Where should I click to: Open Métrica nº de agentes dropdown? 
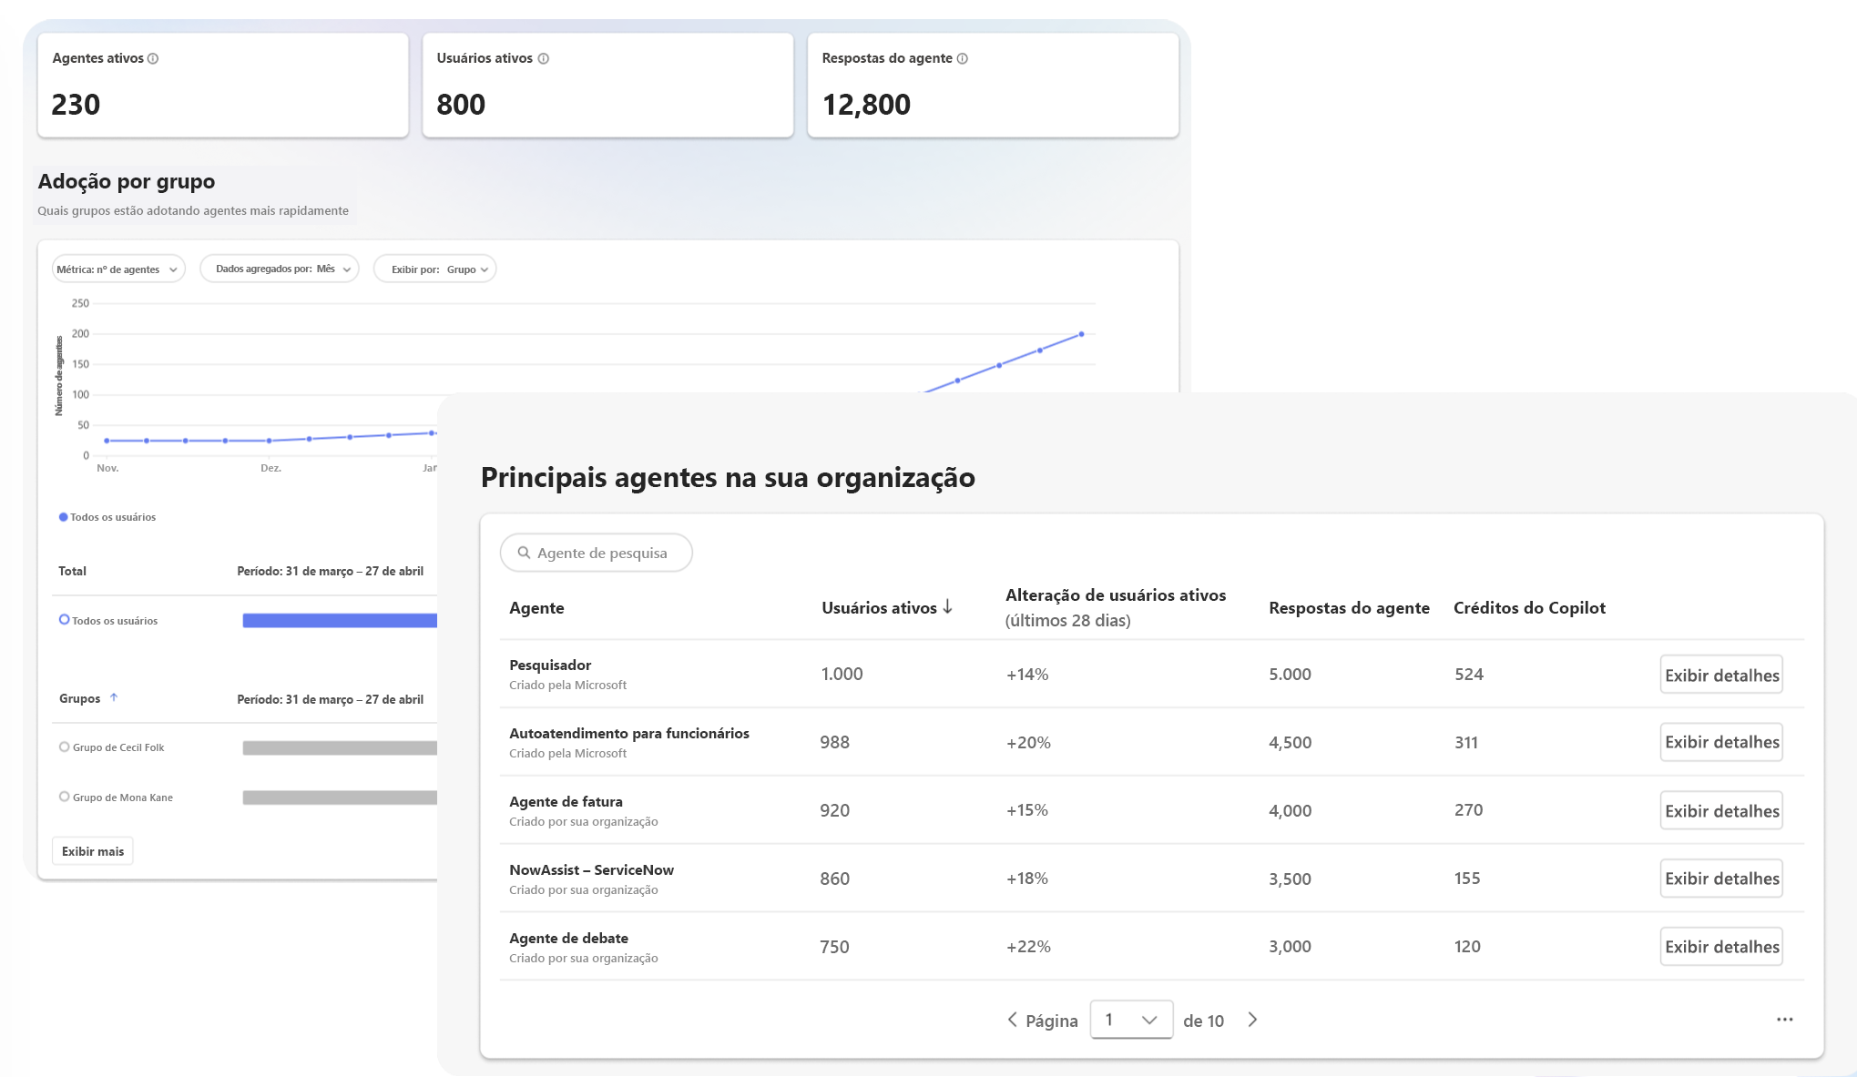(118, 269)
